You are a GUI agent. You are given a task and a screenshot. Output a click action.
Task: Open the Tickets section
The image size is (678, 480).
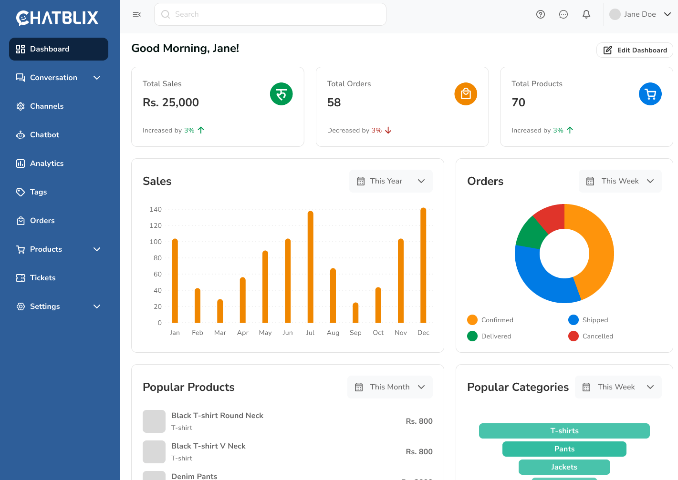point(42,277)
